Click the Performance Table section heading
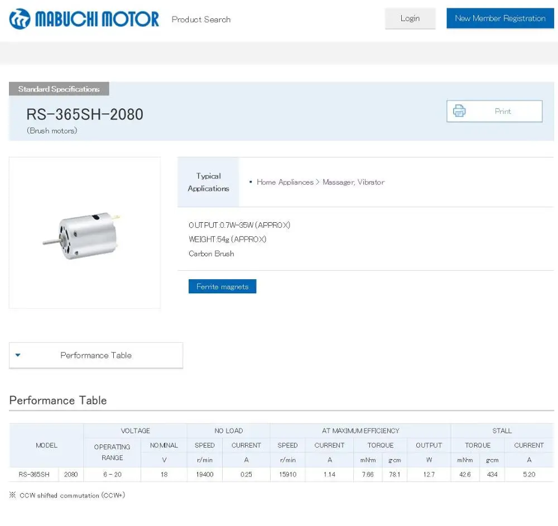The width and height of the screenshot is (558, 526). [x=58, y=400]
